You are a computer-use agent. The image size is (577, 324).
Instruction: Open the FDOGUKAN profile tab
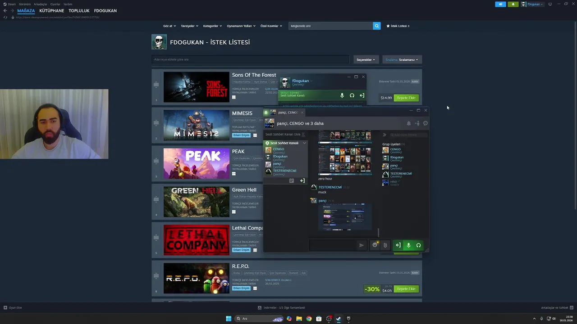click(x=105, y=10)
